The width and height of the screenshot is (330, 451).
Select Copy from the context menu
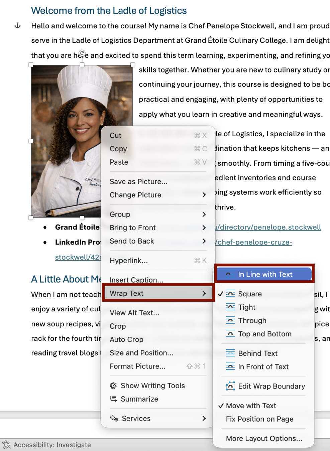coord(118,149)
